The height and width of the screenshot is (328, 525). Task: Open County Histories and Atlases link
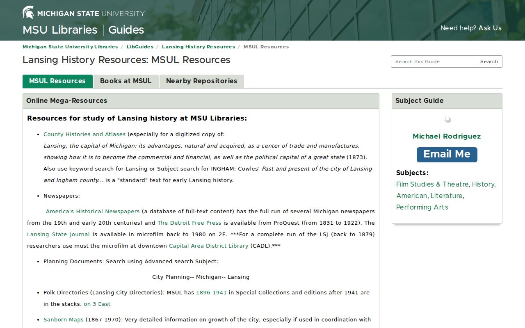[x=84, y=134]
